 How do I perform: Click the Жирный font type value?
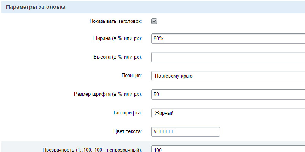coord(164,113)
